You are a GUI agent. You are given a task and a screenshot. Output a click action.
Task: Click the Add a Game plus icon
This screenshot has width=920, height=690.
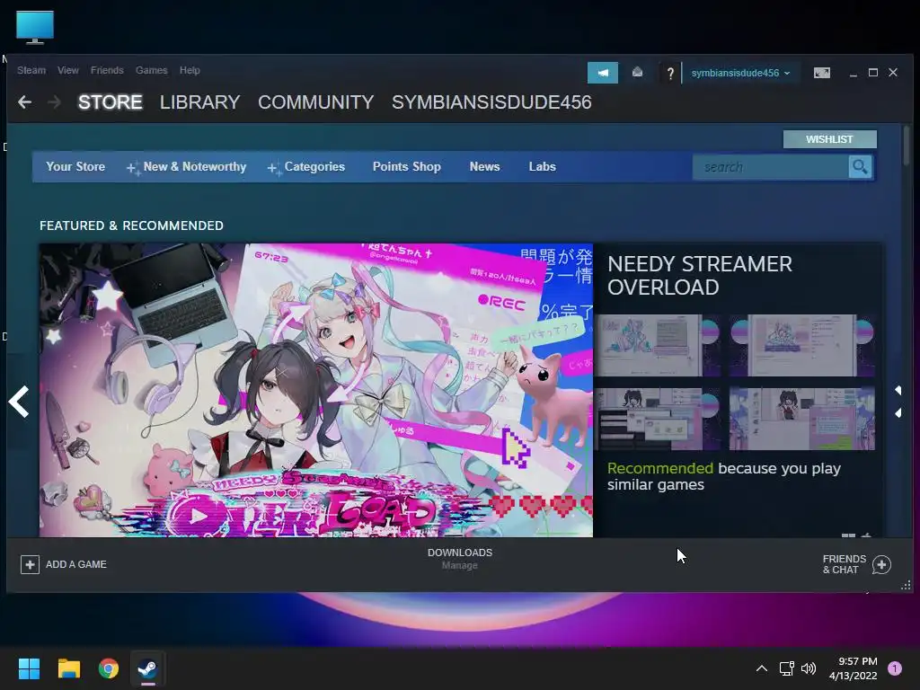[30, 564]
